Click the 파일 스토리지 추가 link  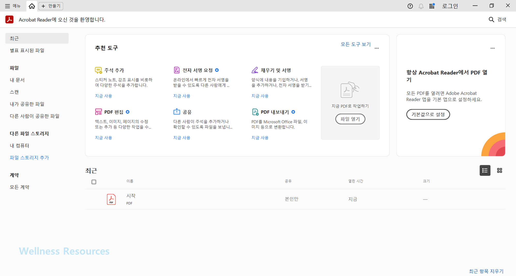click(x=29, y=158)
